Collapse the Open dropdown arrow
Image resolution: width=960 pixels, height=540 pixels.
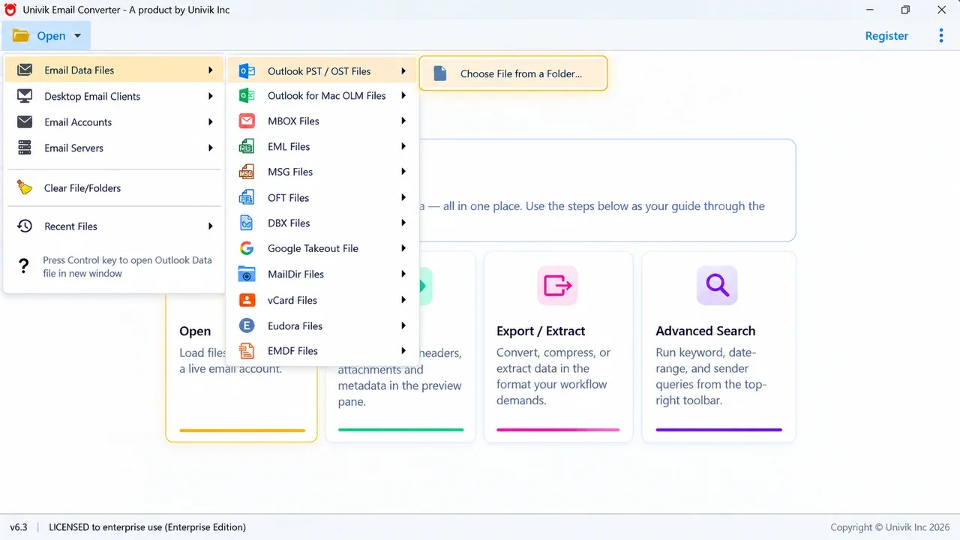point(77,36)
